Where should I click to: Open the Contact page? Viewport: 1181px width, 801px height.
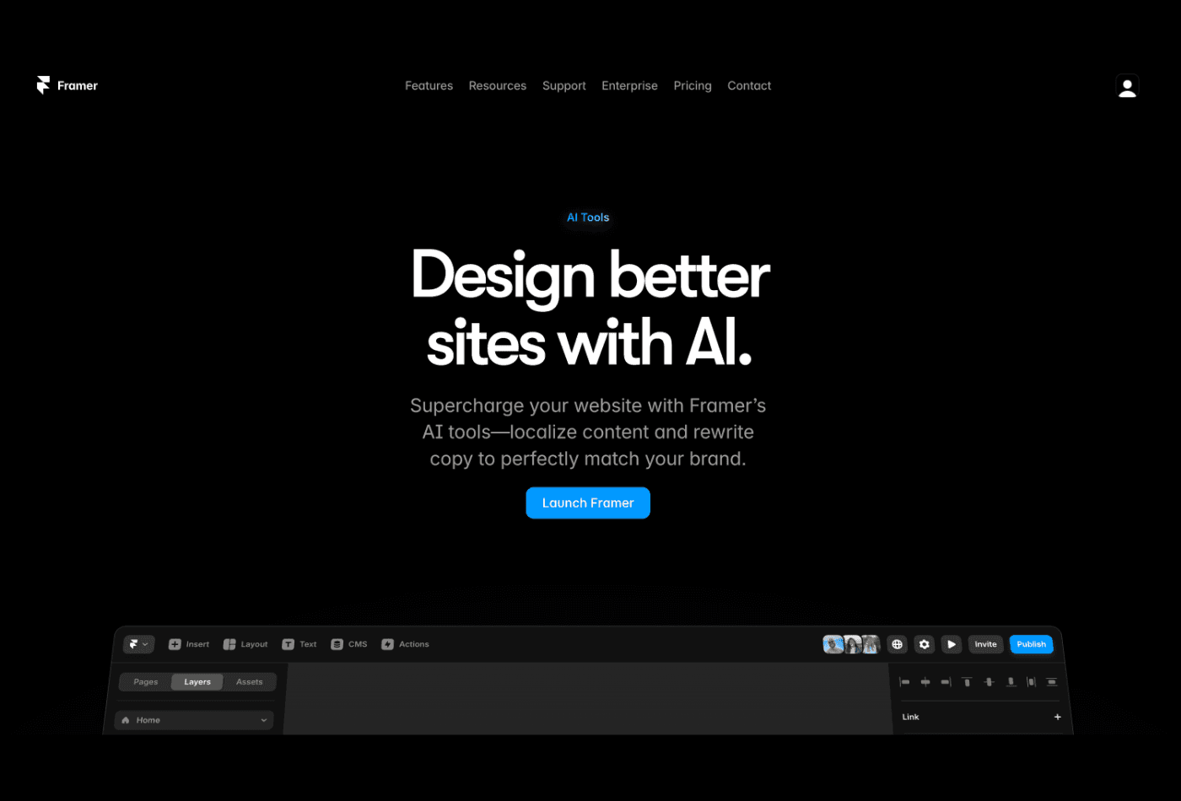tap(749, 85)
